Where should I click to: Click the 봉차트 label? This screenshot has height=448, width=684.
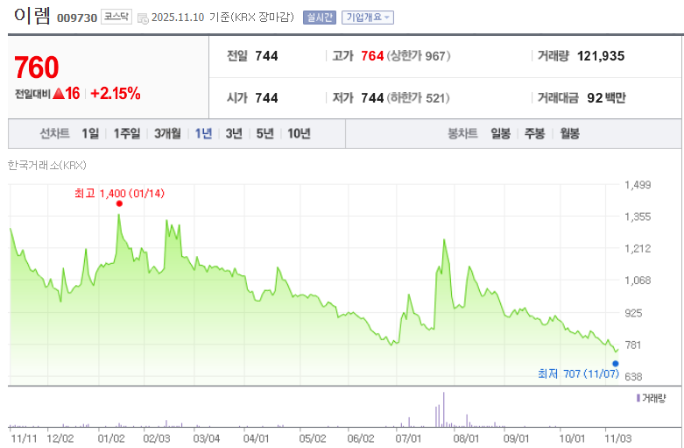[x=462, y=133]
